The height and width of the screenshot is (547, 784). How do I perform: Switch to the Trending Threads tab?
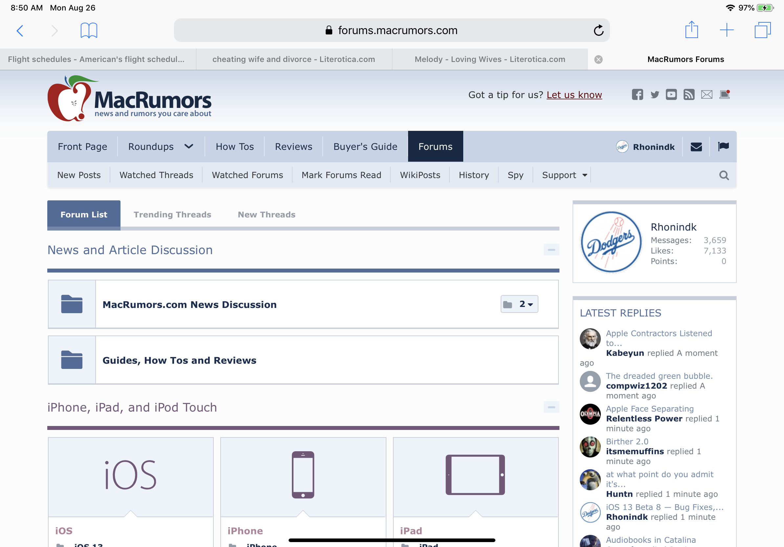point(172,214)
